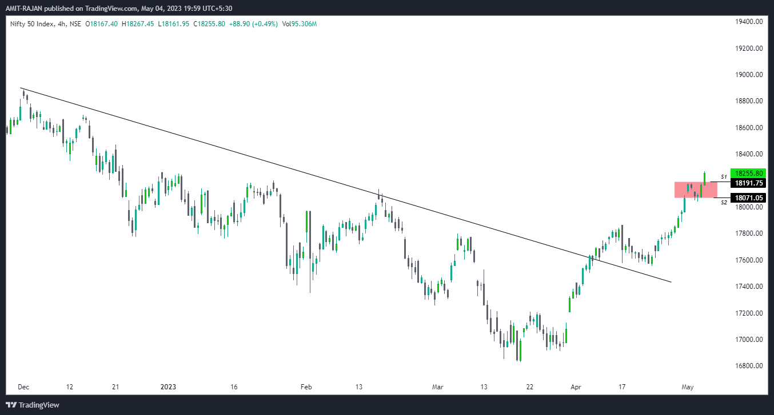Viewport: 774px width, 415px height.
Task: Click the 18800.00 price axis label
Action: (748, 101)
